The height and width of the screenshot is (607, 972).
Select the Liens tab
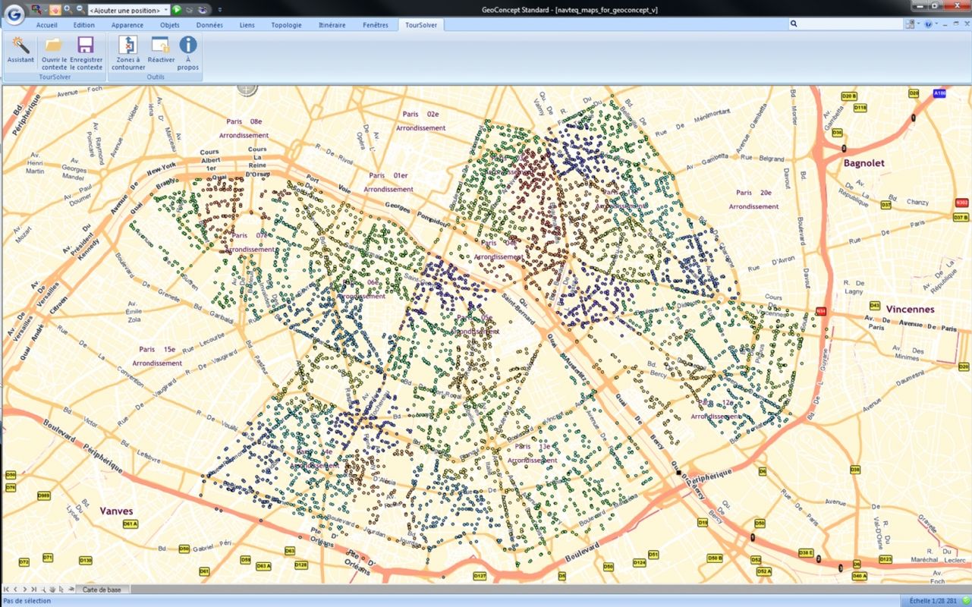point(247,25)
